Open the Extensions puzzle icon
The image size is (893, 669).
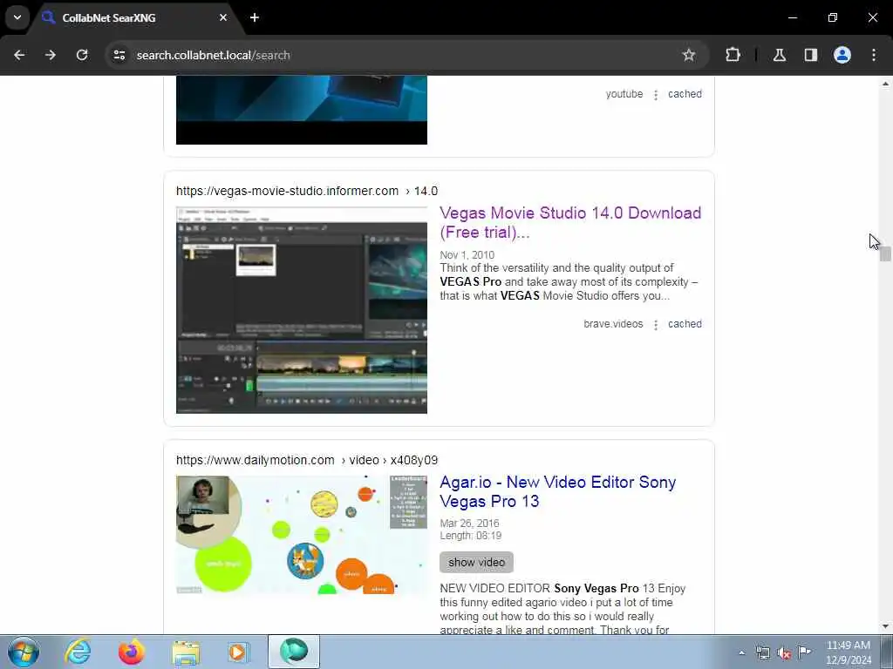pyautogui.click(x=733, y=55)
